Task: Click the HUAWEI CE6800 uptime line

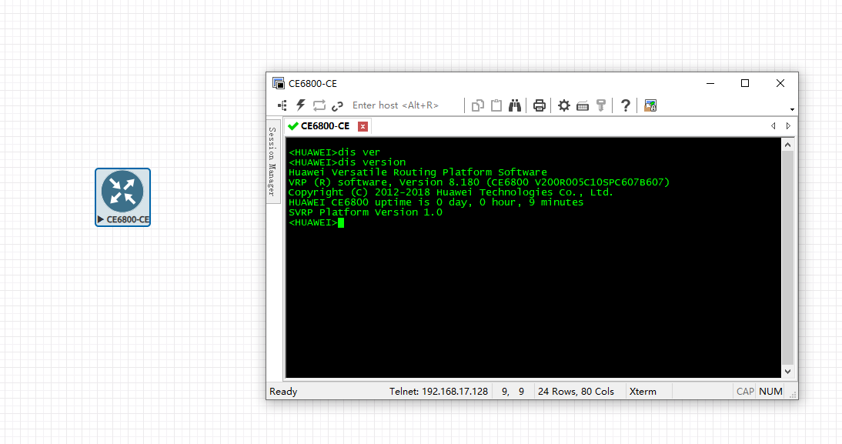Action: click(x=436, y=202)
